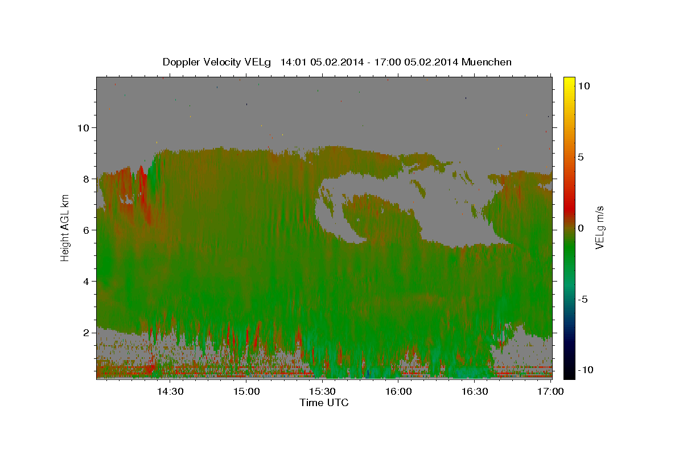Click the height axis label '10'
The image size is (683, 455).
pyautogui.click(x=85, y=127)
